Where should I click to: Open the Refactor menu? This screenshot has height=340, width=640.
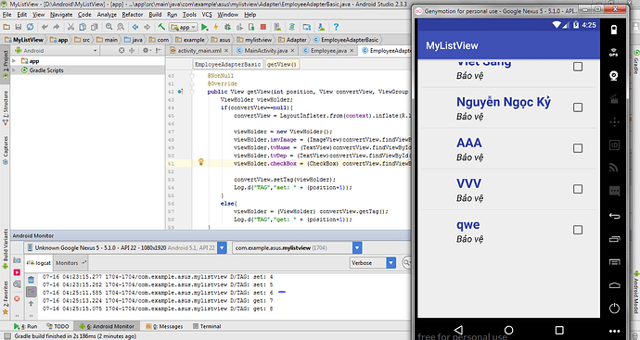click(x=133, y=15)
